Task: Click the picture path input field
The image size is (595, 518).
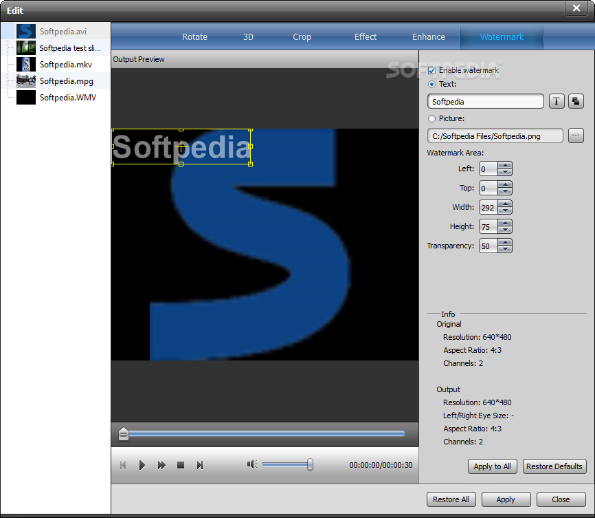Action: pos(495,136)
